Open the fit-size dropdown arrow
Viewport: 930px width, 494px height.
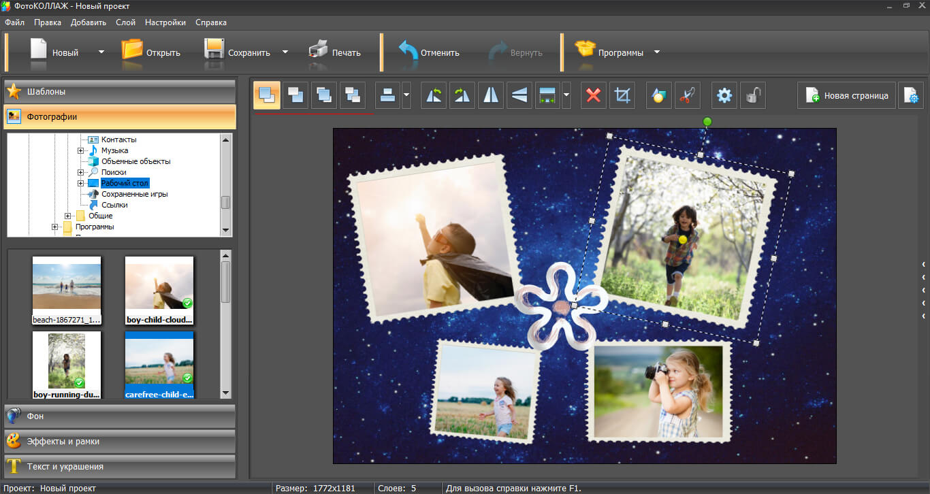[566, 95]
